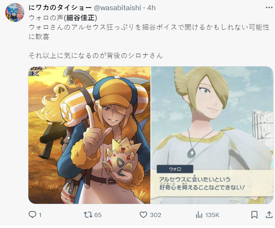The width and height of the screenshot is (275, 228).
Task: Click the share upload icon
Action: (x=269, y=215)
